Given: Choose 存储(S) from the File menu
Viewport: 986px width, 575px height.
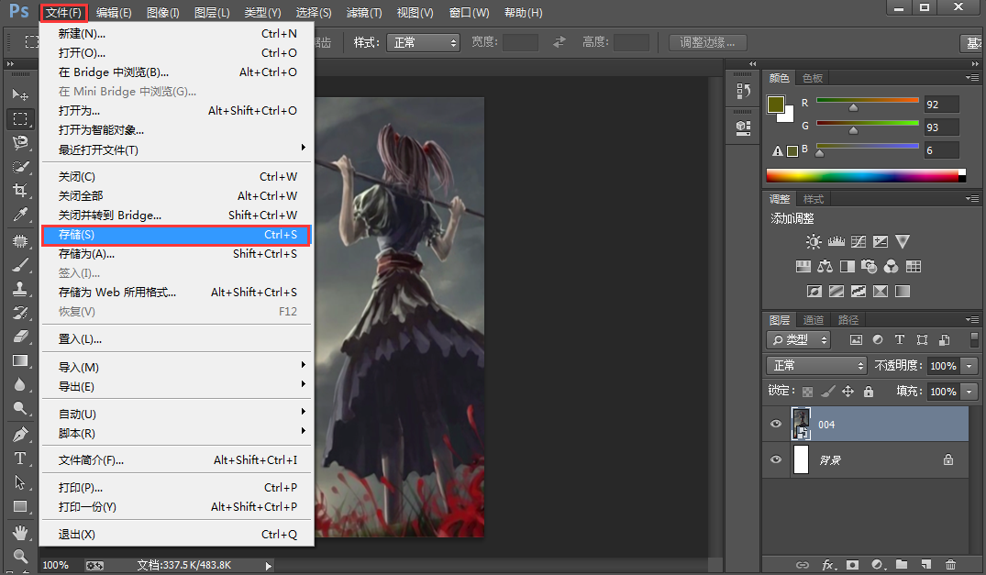Looking at the screenshot, I should (x=177, y=235).
